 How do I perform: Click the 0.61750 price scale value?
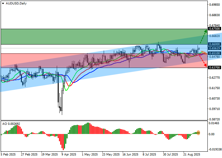click(215, 88)
